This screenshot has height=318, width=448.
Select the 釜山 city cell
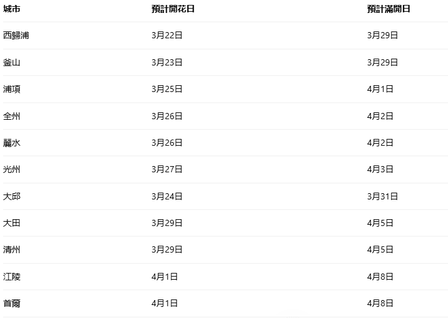pyautogui.click(x=12, y=62)
